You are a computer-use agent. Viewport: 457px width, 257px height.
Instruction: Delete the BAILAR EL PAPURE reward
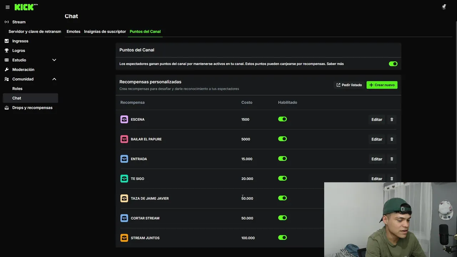point(392,139)
